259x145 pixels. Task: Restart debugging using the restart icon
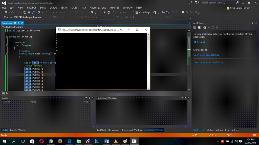coord(109,12)
